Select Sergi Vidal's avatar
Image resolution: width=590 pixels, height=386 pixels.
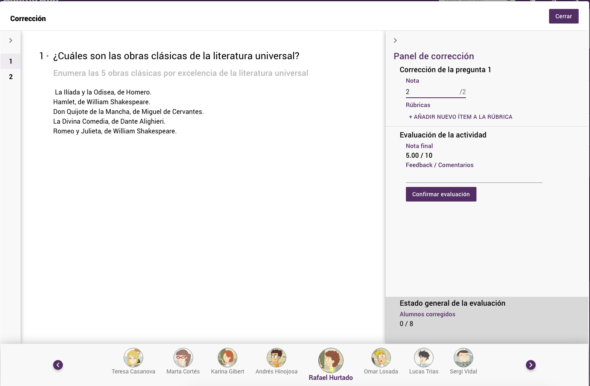[x=463, y=358]
